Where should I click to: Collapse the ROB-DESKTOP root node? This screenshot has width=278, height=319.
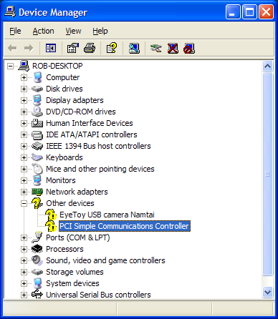pos(10,66)
